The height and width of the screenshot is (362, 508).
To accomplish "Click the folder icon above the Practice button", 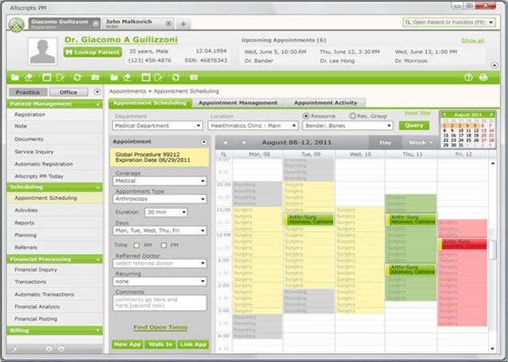I will coord(15,78).
